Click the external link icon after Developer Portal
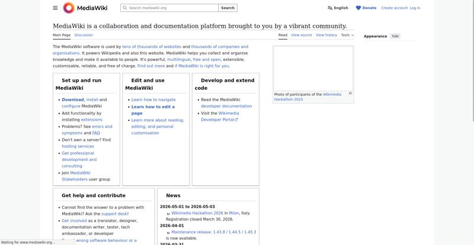Viewport: 474px width, 245px height. [237, 120]
